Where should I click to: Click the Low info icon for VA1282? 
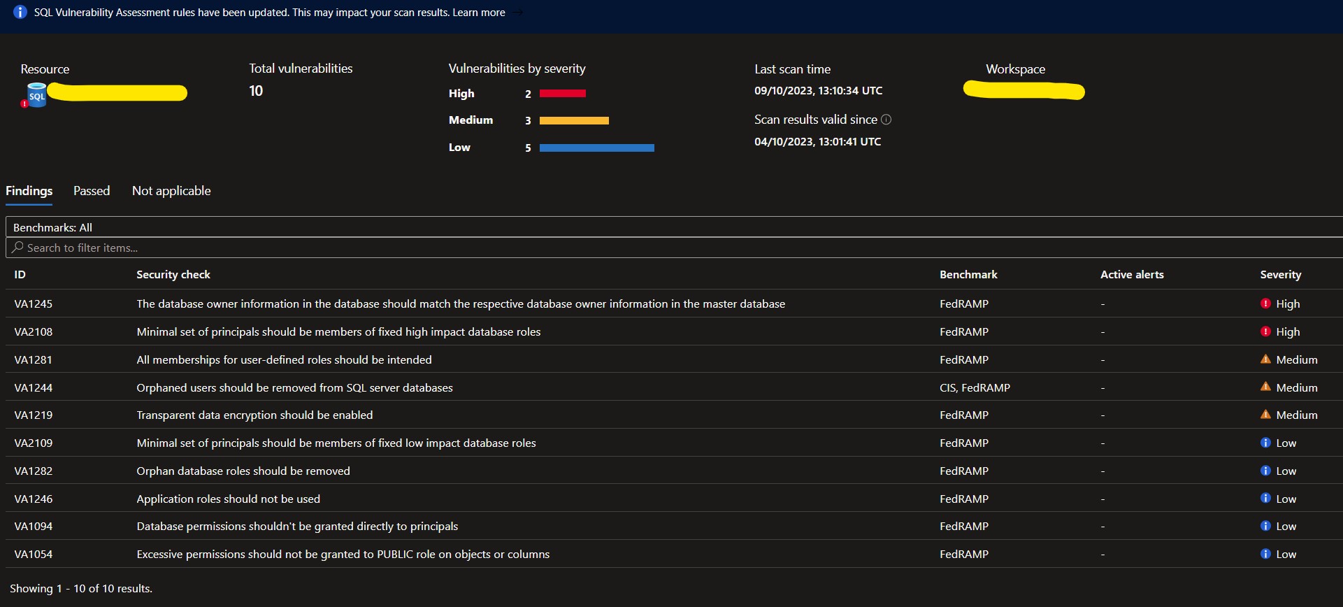pos(1265,471)
